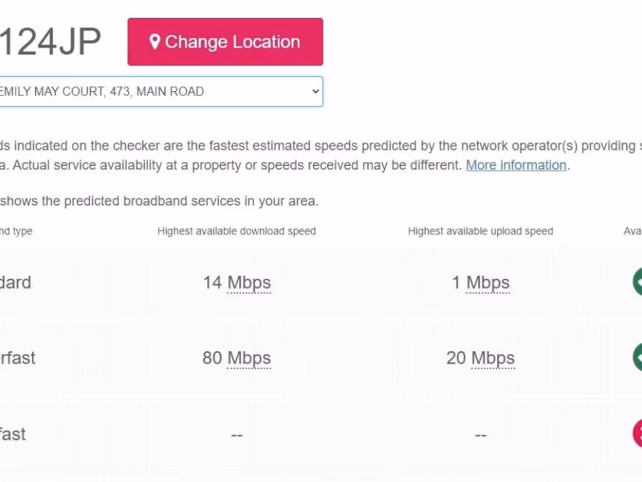Click the green availability icon for Superfast broadband
The image size is (642, 482).
pyautogui.click(x=637, y=357)
